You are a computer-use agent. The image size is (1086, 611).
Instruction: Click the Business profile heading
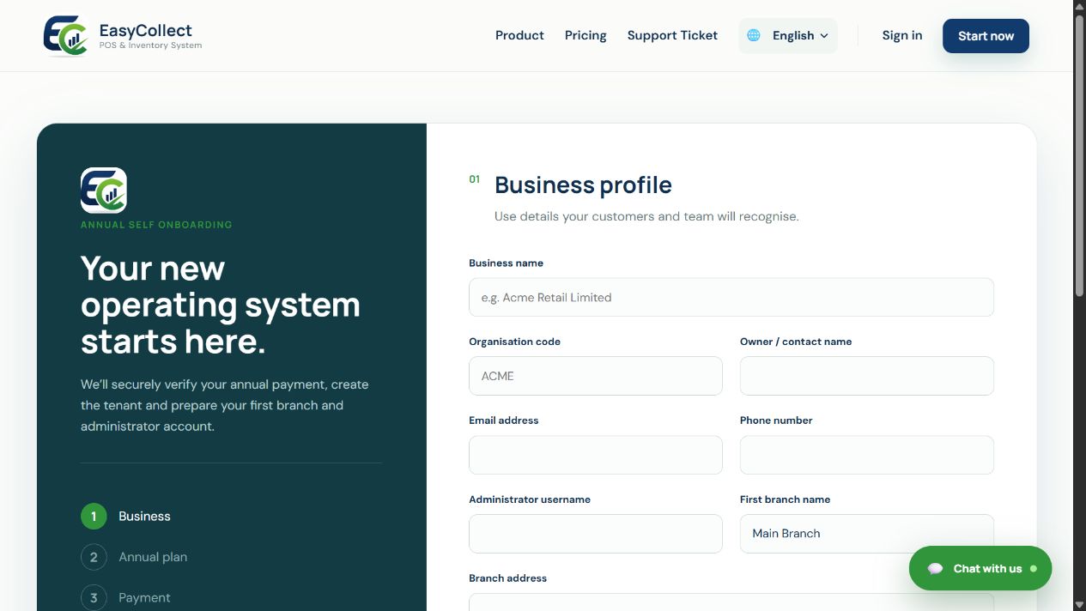point(583,185)
